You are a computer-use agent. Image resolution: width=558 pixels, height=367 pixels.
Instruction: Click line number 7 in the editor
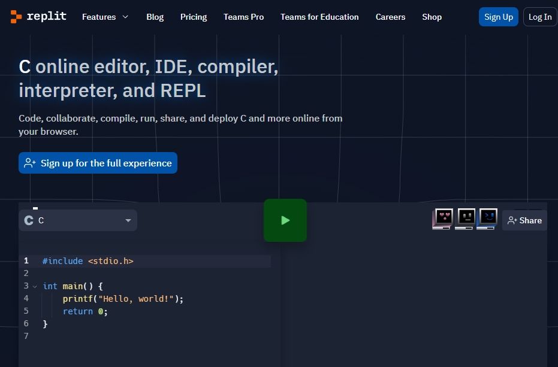tap(26, 336)
